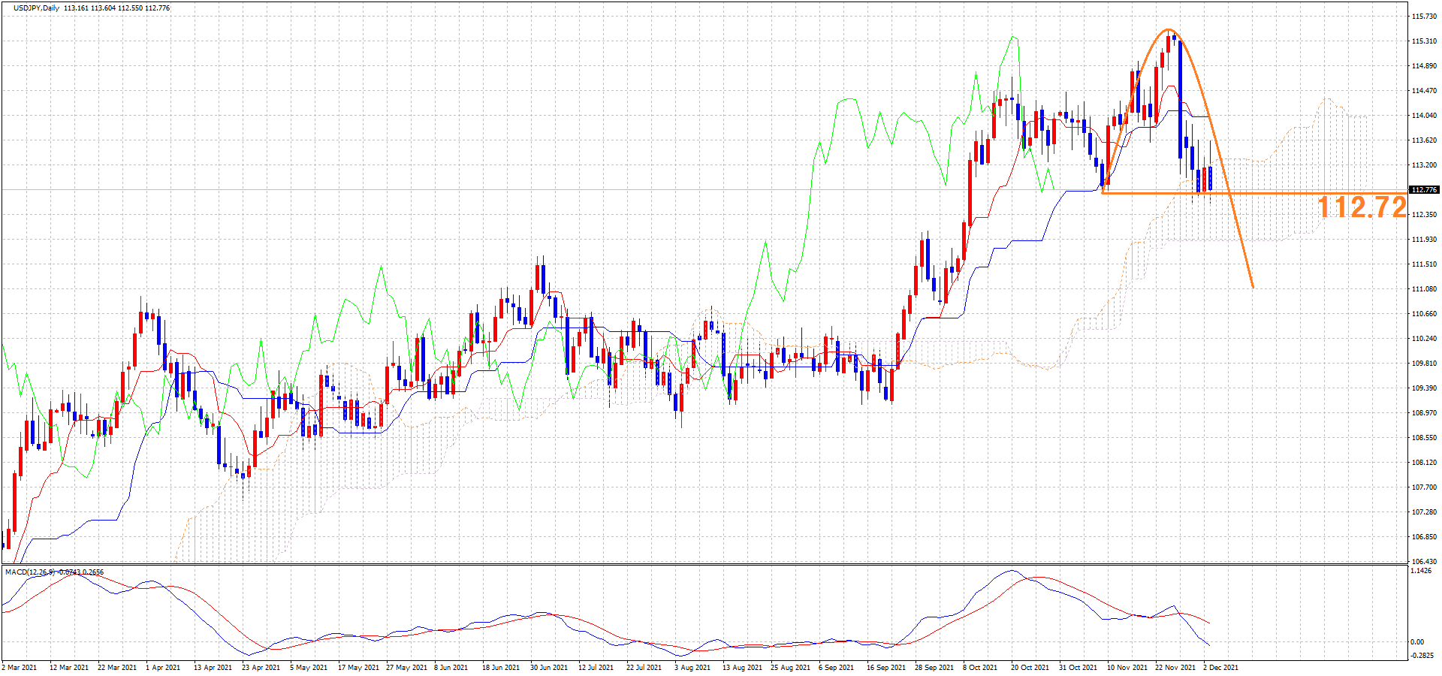The height and width of the screenshot is (676, 1442).
Task: Click the 106.430 price axis label
Action: pos(1424,562)
